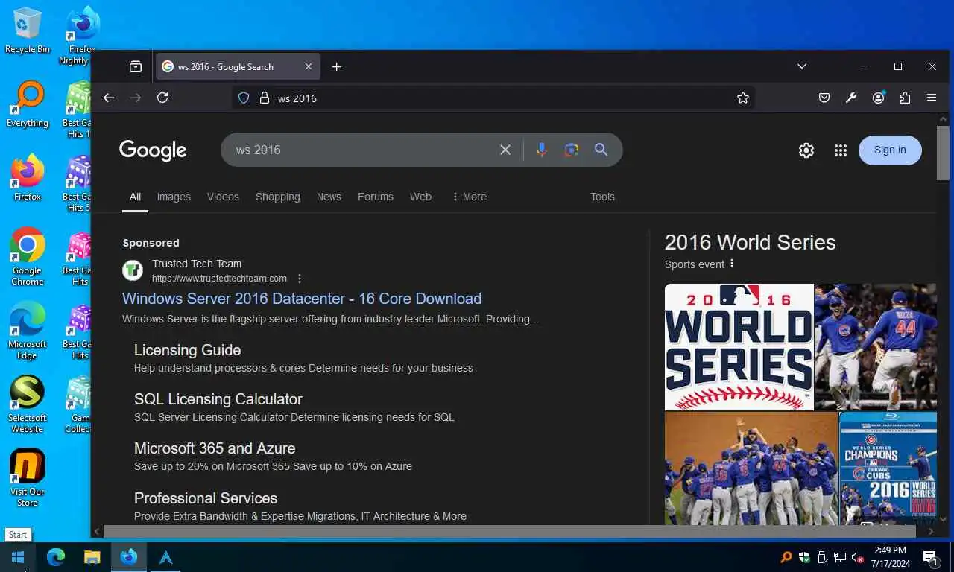
Task: Start voice search with microphone icon
Action: [542, 150]
